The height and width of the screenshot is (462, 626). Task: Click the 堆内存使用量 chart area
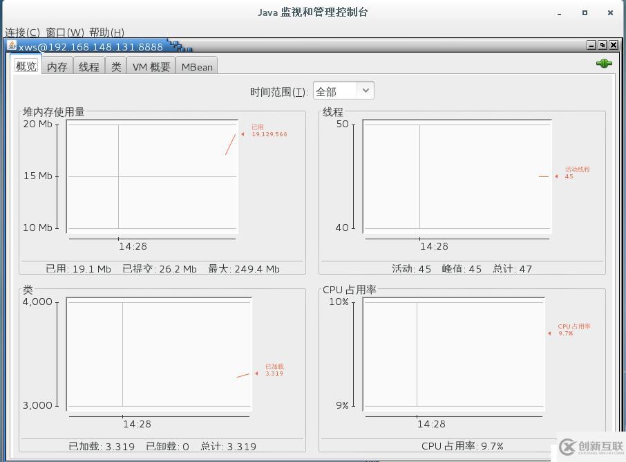152,176
